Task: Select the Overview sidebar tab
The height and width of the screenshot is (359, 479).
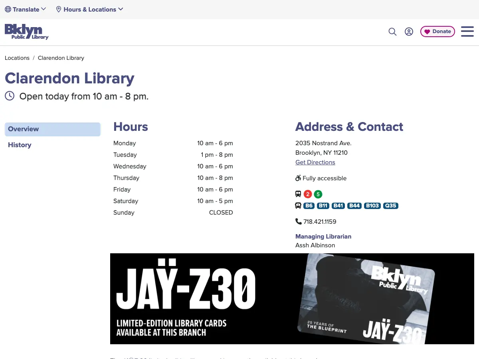Action: click(52, 129)
